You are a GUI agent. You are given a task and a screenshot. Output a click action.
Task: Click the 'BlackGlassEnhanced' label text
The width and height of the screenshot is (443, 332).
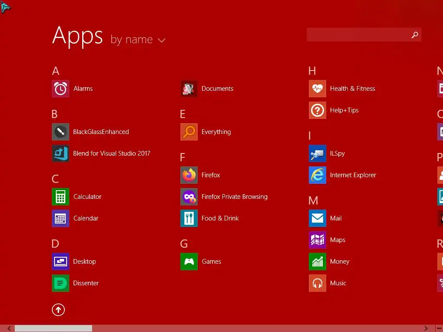tap(101, 132)
